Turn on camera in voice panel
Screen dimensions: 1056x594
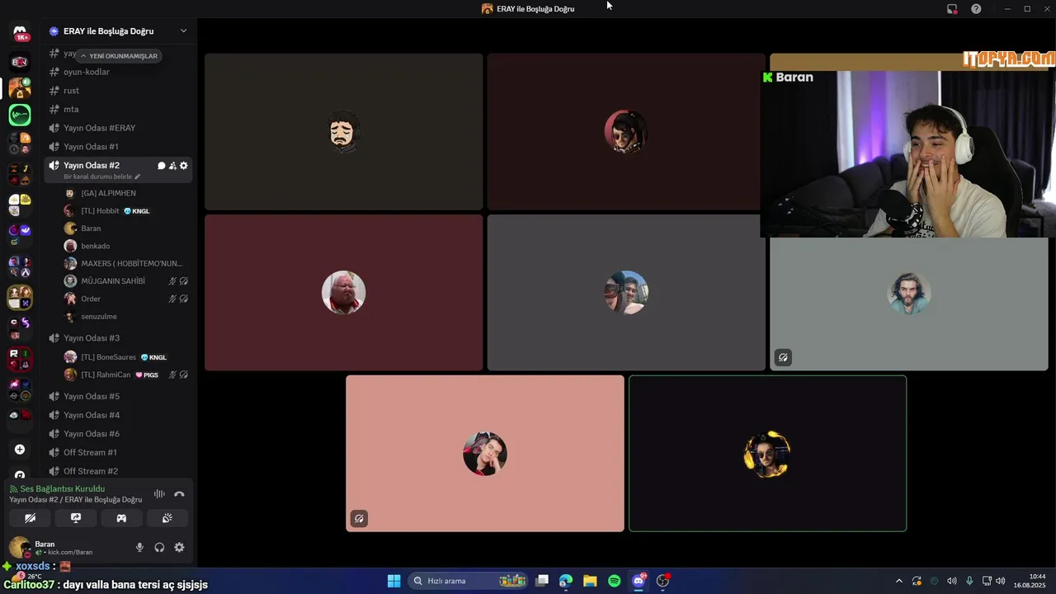30,518
